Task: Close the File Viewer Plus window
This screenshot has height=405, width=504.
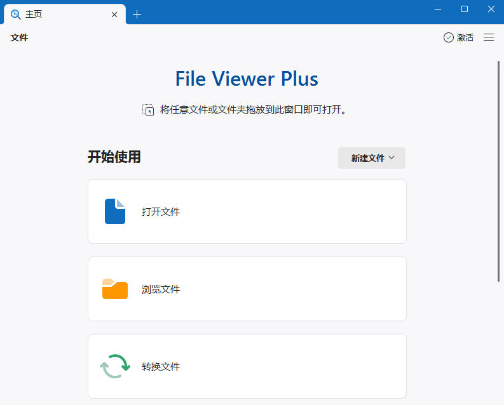Action: (x=491, y=9)
